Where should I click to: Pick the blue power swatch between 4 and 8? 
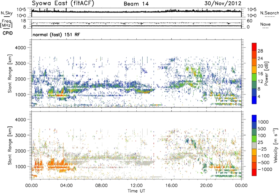pos(254,93)
